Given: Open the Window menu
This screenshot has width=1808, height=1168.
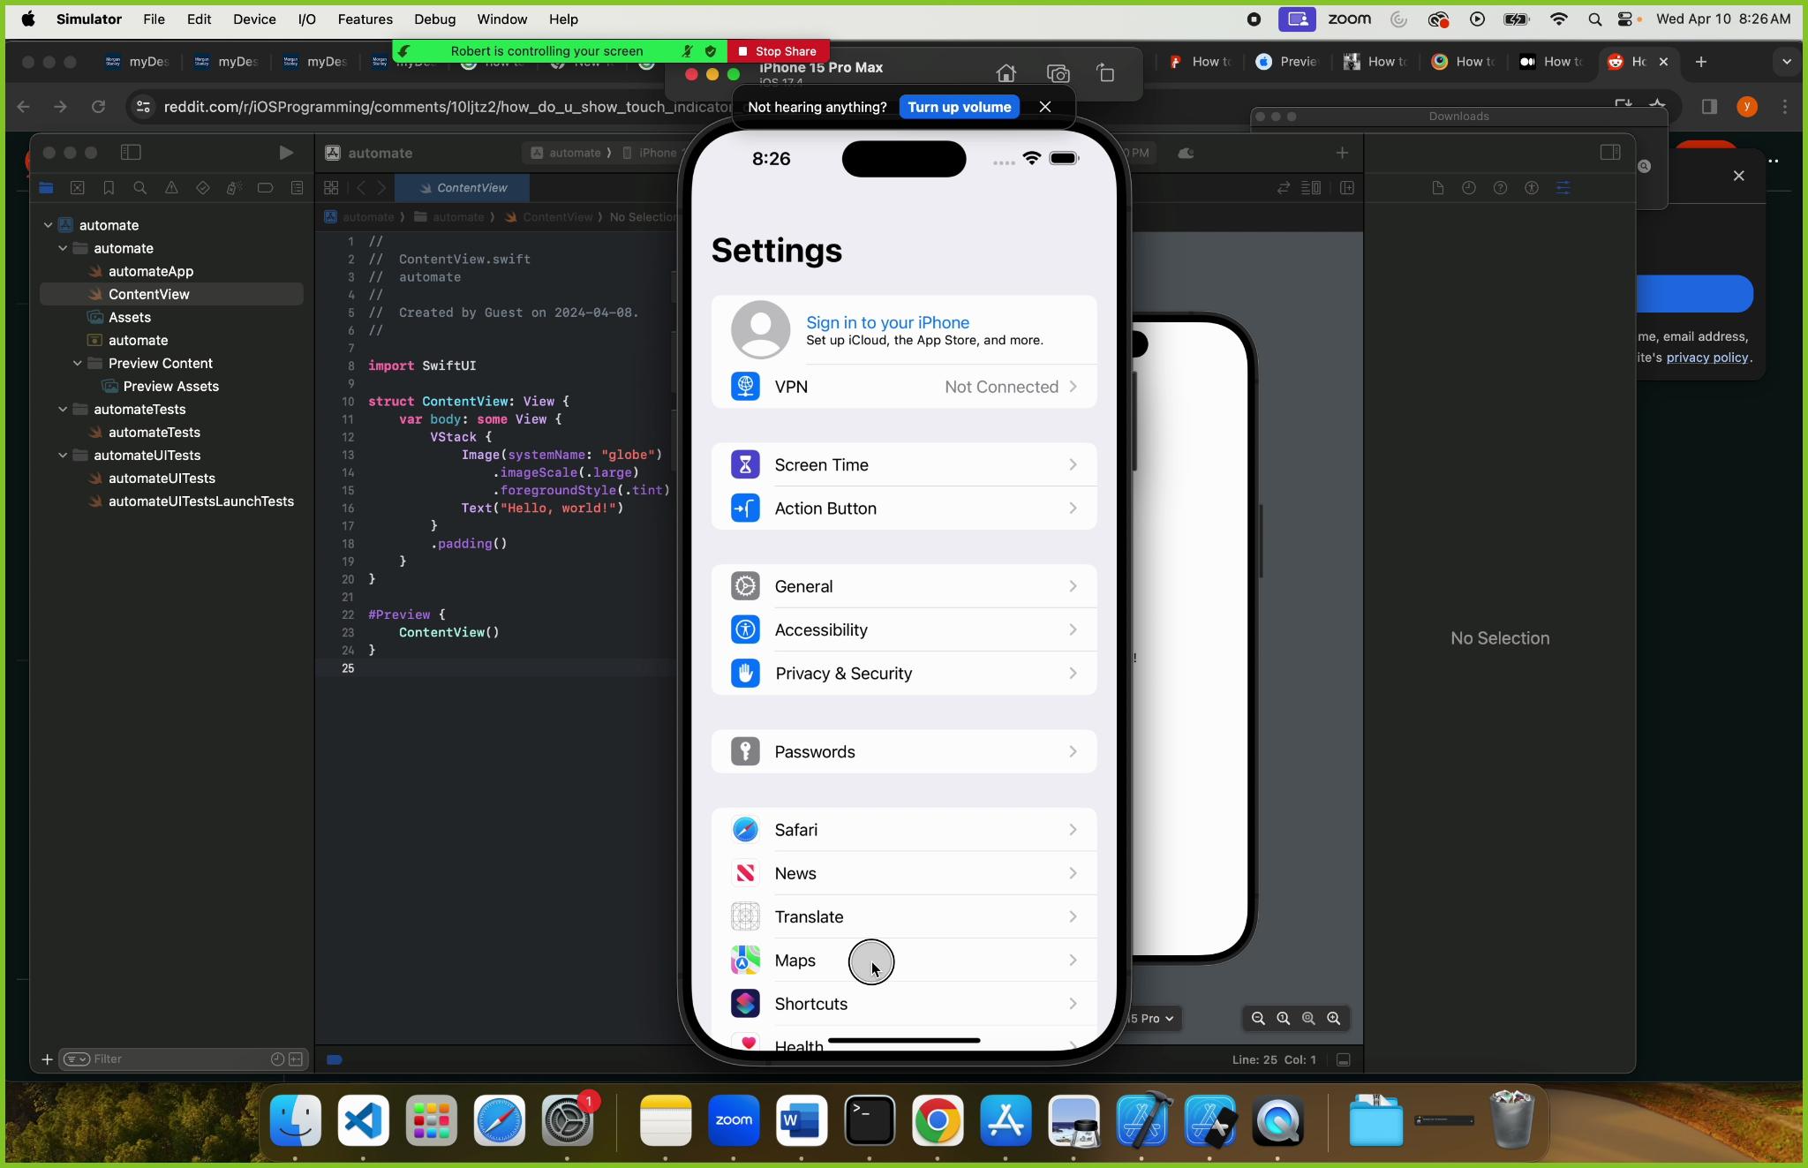Looking at the screenshot, I should 501,19.
